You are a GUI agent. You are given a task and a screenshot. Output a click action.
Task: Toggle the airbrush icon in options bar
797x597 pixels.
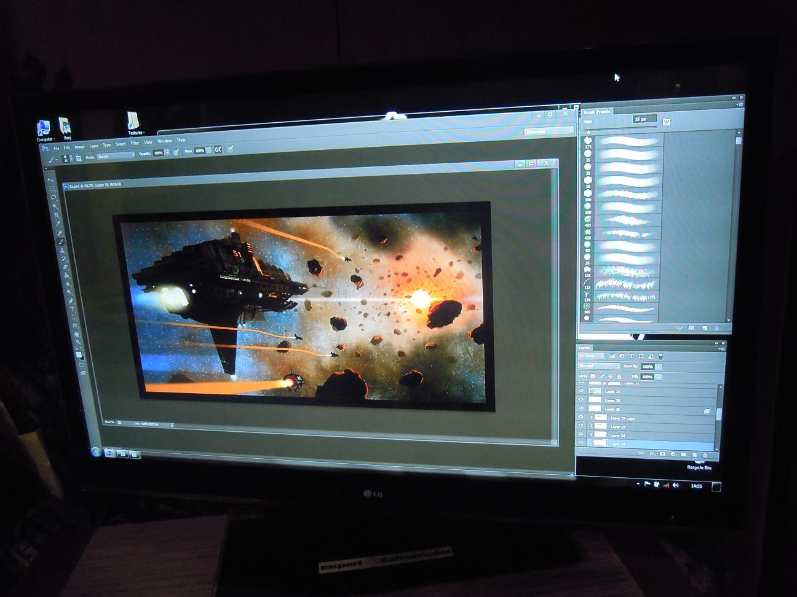tap(218, 150)
